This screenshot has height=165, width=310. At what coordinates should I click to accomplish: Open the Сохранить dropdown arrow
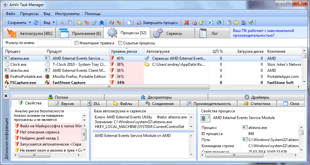click(30, 23)
